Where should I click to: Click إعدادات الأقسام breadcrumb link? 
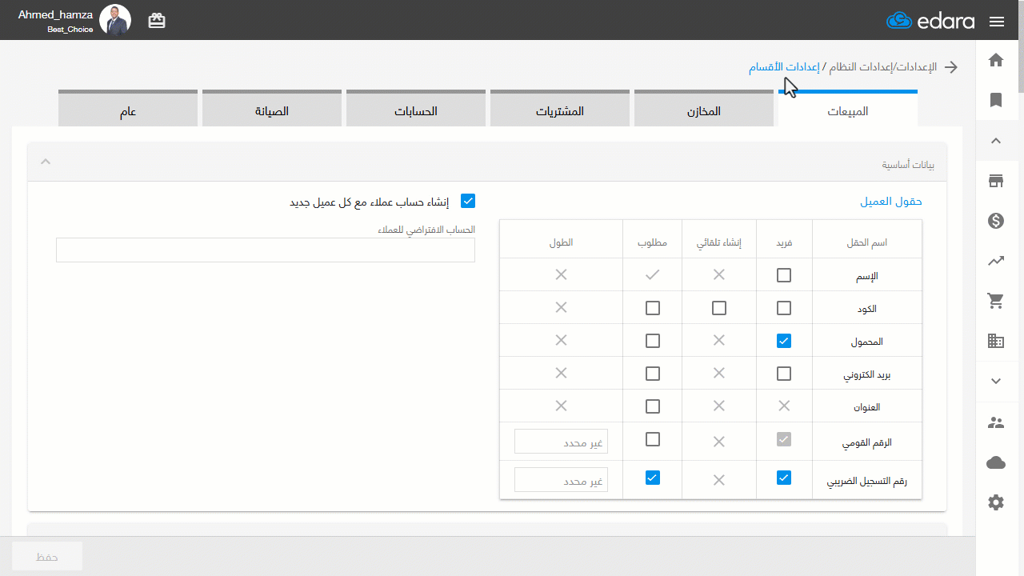(x=784, y=67)
